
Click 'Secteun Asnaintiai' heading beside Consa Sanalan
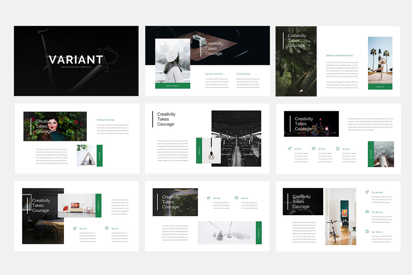(x=214, y=74)
